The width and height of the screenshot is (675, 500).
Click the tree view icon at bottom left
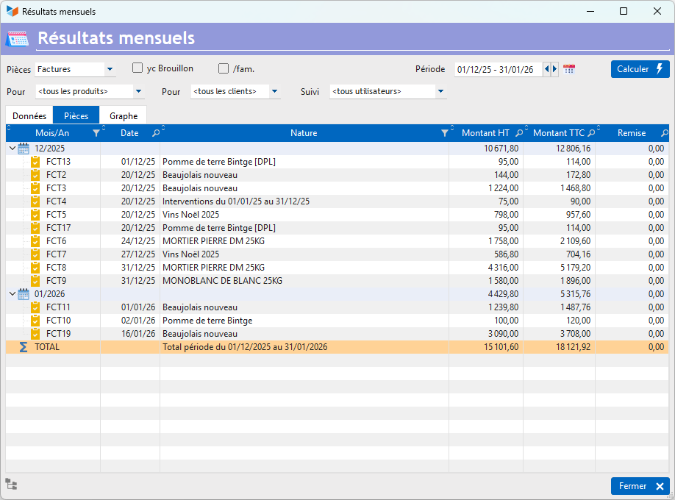point(11,484)
